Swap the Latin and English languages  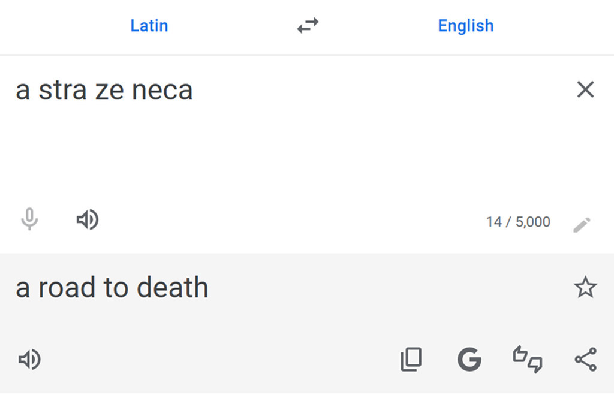tap(308, 26)
